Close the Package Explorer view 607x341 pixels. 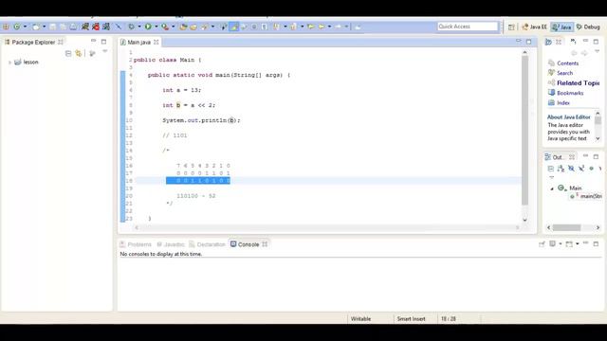tap(61, 42)
